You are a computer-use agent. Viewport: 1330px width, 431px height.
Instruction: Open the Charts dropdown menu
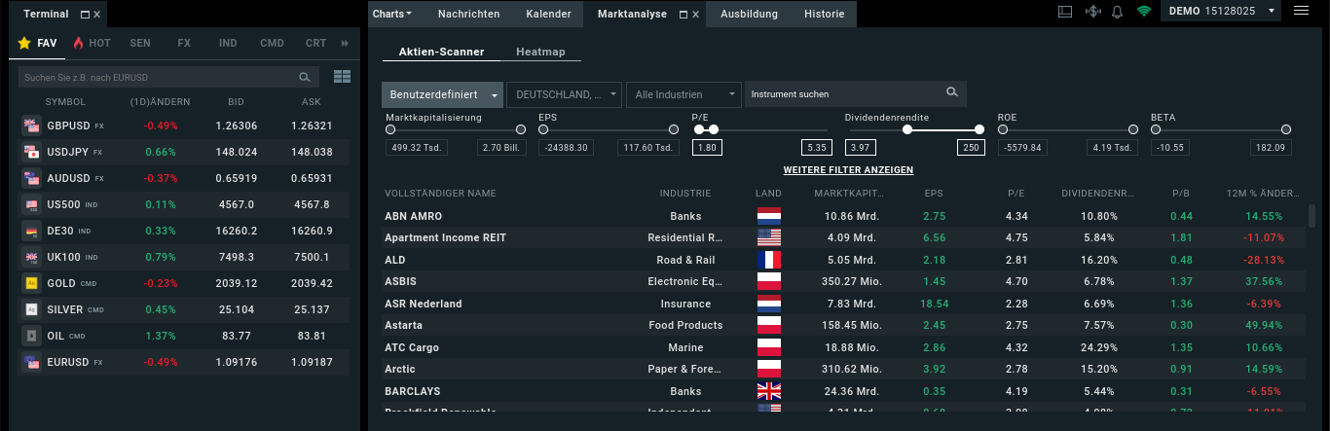click(392, 15)
